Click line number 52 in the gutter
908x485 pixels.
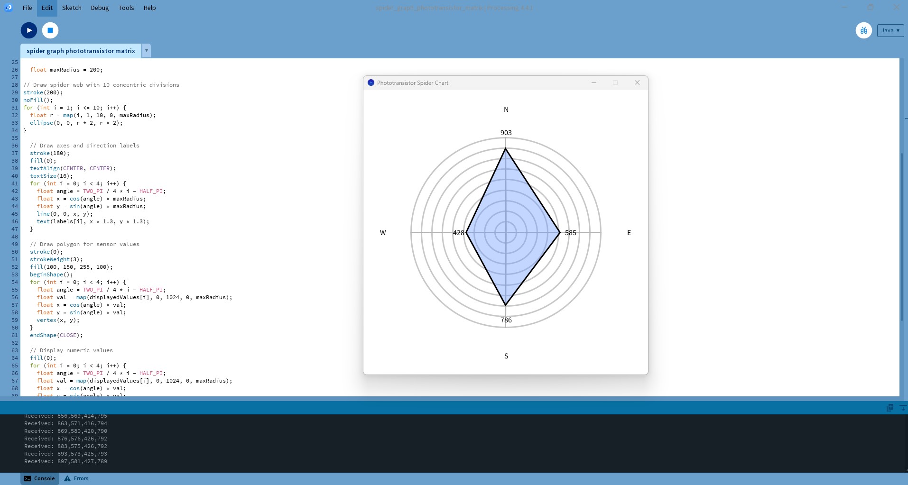click(x=15, y=267)
